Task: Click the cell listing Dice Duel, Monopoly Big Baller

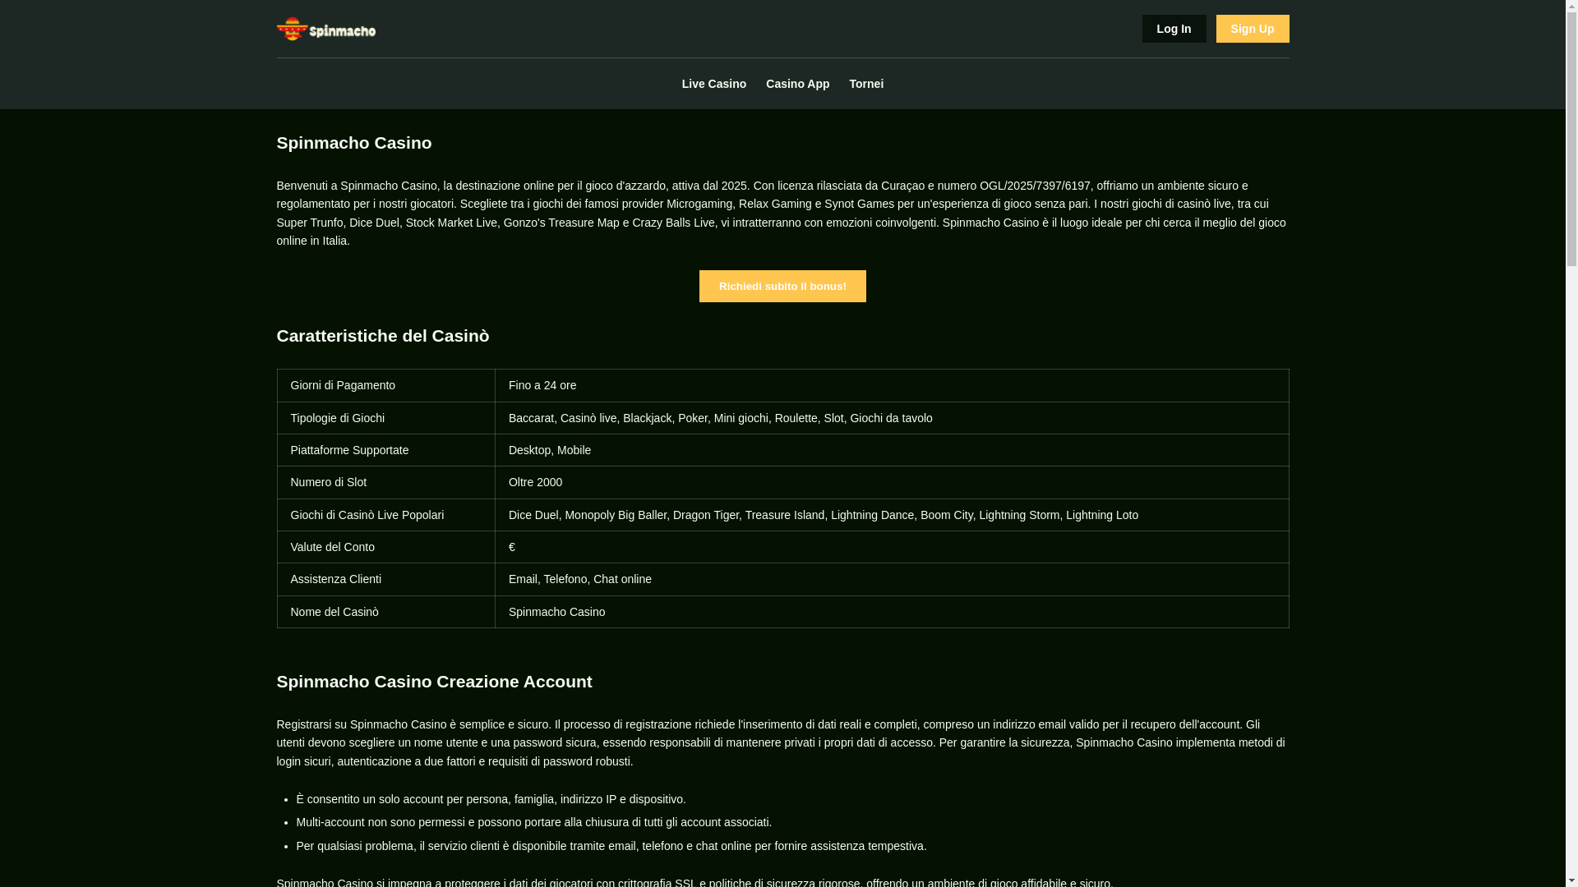Action: click(x=892, y=515)
